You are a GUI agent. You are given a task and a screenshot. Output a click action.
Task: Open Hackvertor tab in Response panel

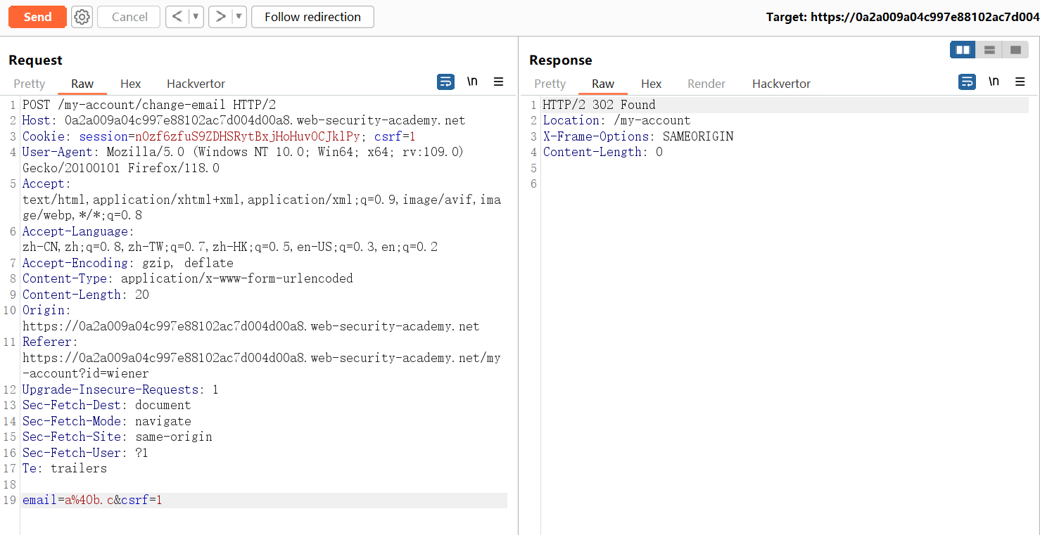(x=781, y=84)
